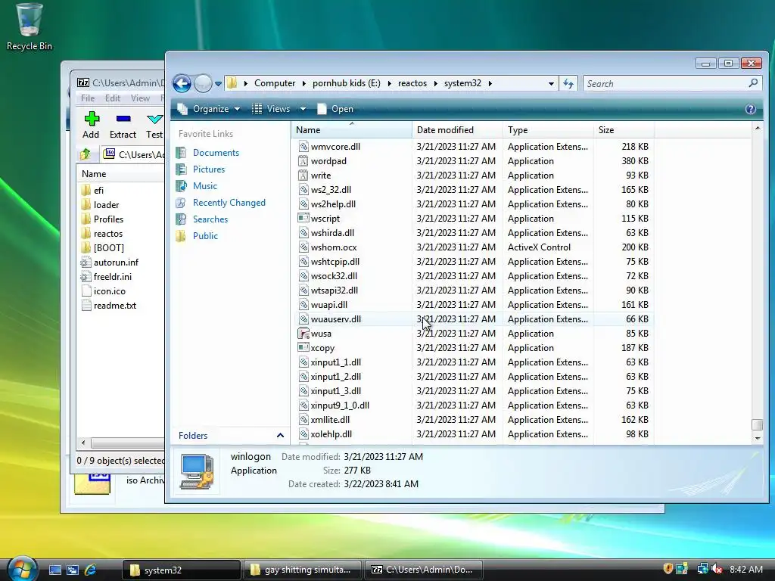Select the wordpad application icon
This screenshot has height=581, width=775.
[x=303, y=160]
